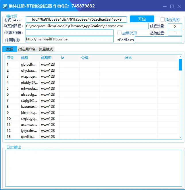The width and height of the screenshot is (185, 190).
Task: Toggle the 启用代理 checkbox
Action: click(120, 33)
